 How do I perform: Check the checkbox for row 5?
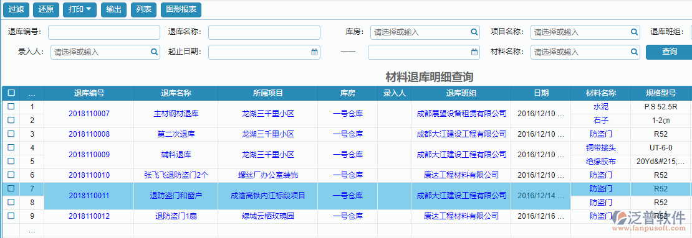11,161
